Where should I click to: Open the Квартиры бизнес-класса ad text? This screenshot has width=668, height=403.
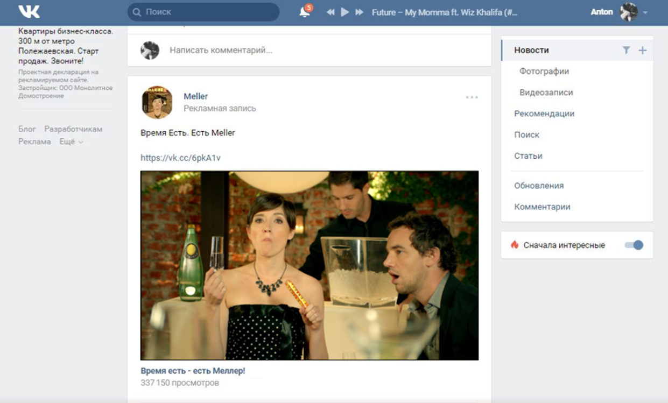coord(66,46)
